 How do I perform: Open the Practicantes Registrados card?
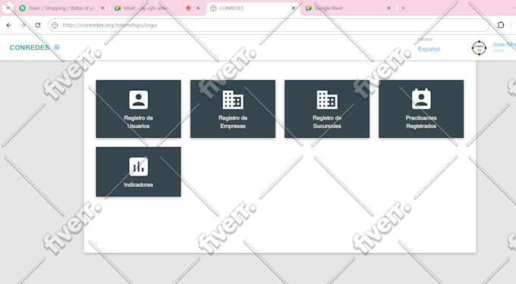(421, 108)
